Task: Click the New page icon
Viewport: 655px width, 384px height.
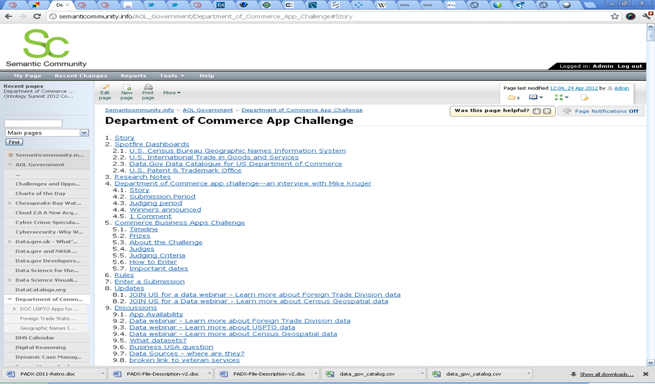Action: 127,87
